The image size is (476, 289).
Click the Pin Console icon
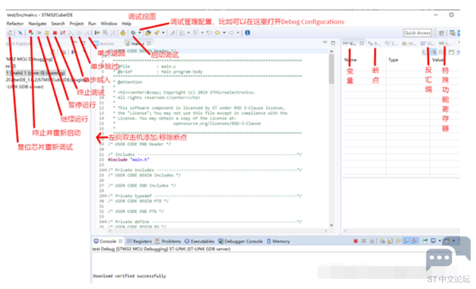[425, 241]
